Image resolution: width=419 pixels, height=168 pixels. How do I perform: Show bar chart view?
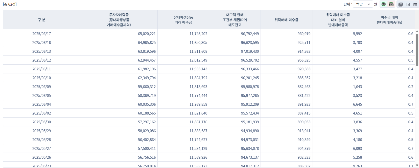point(408,5)
